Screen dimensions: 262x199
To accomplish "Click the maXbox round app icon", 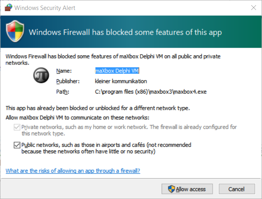I will pyautogui.click(x=41, y=75).
